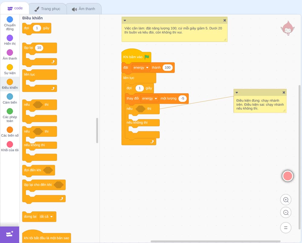Viewport: 302px width, 243px height.
Task: Close the comment starting 'Điều kiện đúng'
Action: pos(284,93)
